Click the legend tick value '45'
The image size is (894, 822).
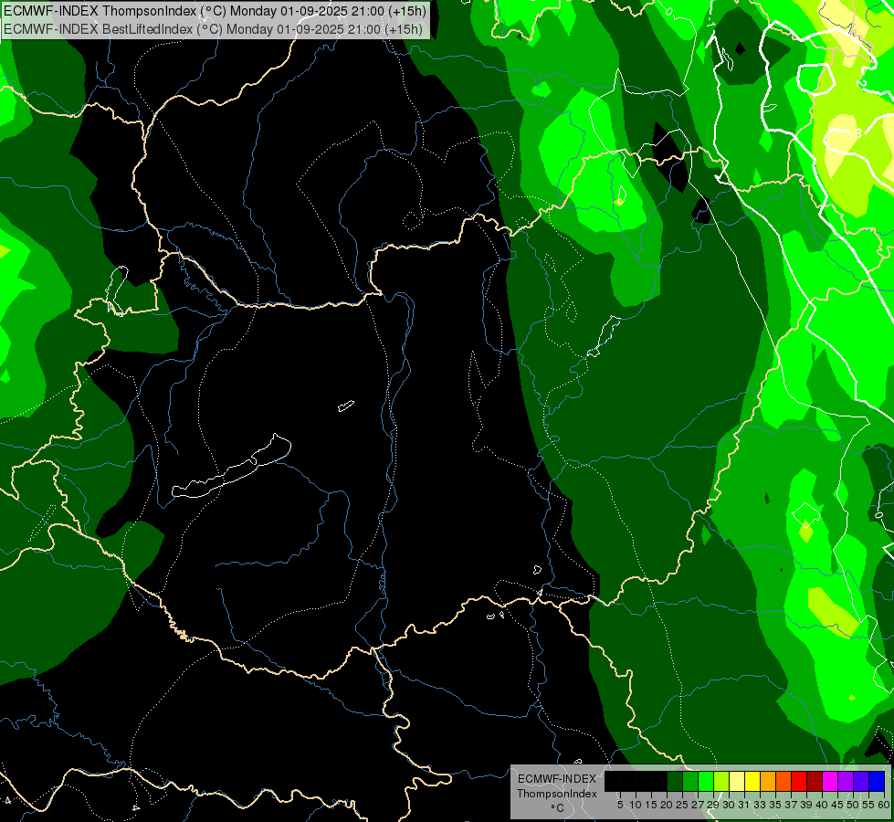(837, 805)
